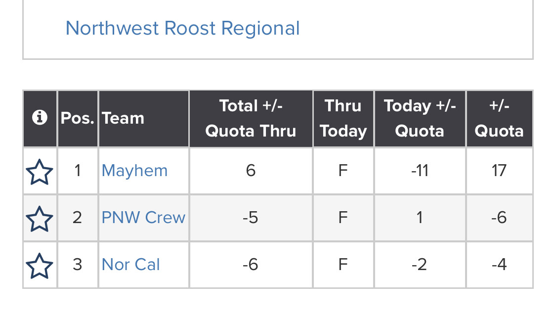Click Mayhem's today quota value -11
The height and width of the screenshot is (323, 556).
tap(420, 171)
